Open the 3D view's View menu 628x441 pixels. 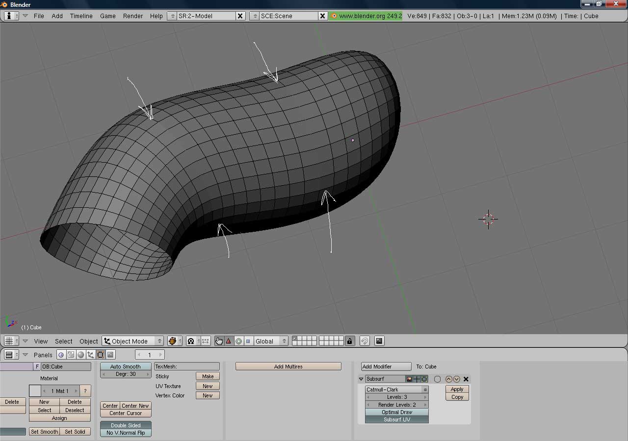click(x=41, y=341)
